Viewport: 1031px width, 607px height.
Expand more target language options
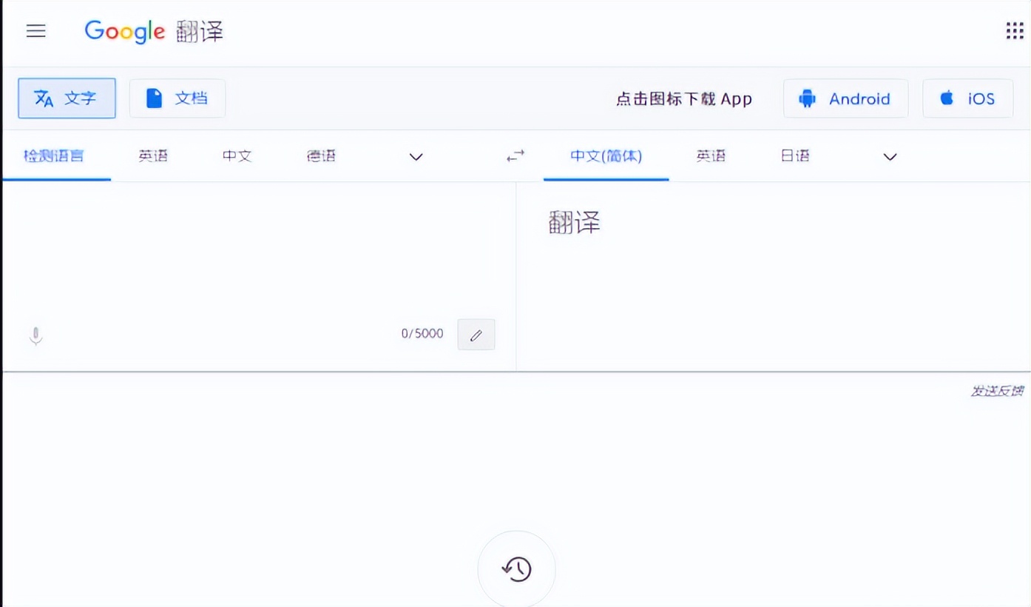pyautogui.click(x=890, y=157)
